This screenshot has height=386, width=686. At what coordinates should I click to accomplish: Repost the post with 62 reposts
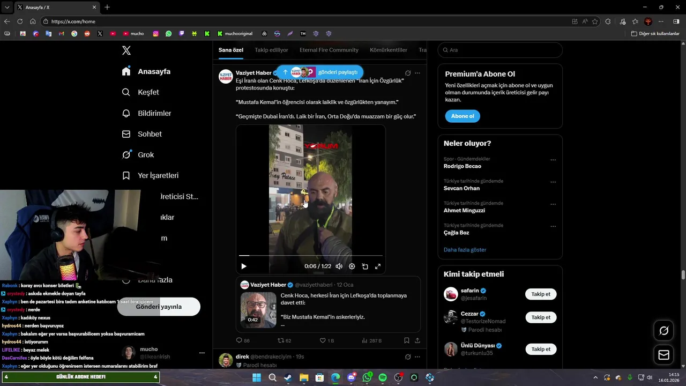(x=284, y=340)
